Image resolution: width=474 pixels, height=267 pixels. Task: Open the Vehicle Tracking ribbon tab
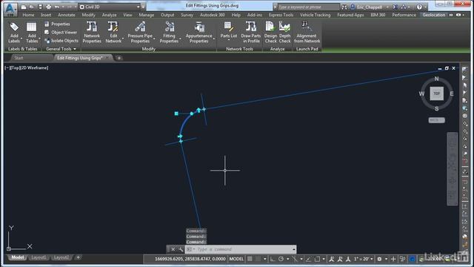coord(315,15)
